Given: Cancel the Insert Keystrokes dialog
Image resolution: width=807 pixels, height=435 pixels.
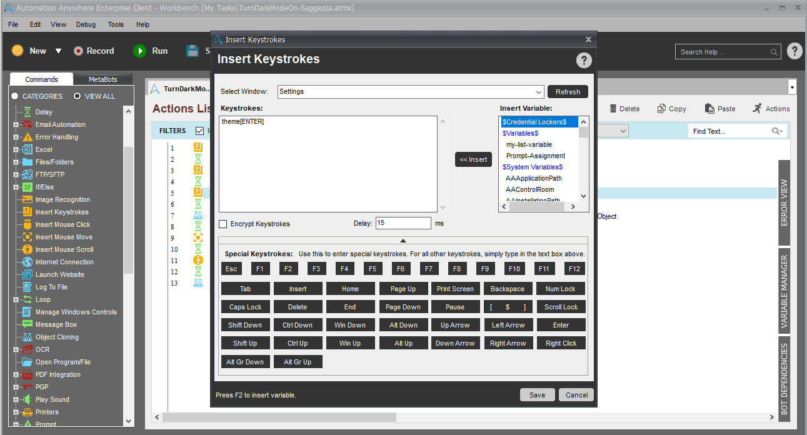Looking at the screenshot, I should pyautogui.click(x=576, y=395).
